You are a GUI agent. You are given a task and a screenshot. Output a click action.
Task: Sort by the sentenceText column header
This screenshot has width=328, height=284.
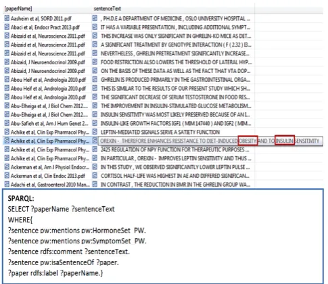(108, 9)
